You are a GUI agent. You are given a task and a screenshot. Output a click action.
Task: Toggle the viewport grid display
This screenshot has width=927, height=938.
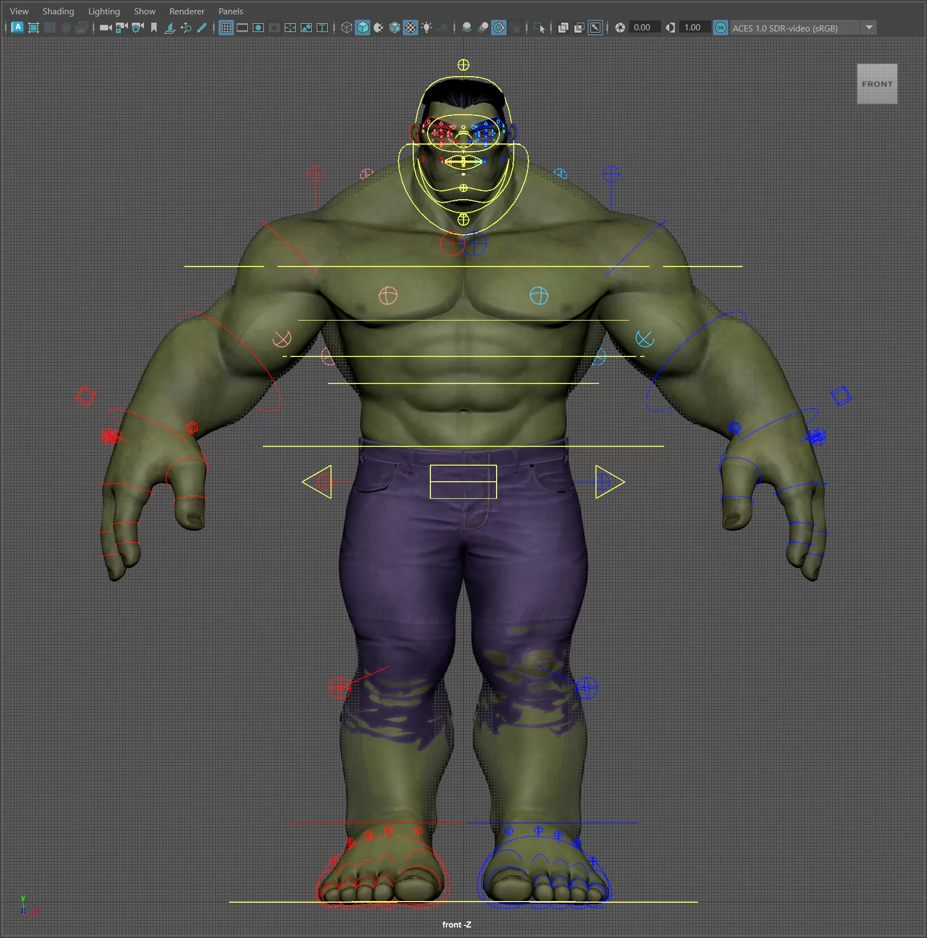point(226,28)
